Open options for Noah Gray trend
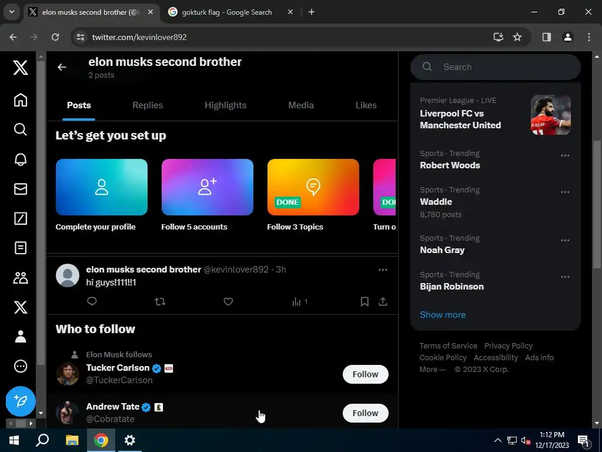 point(565,241)
